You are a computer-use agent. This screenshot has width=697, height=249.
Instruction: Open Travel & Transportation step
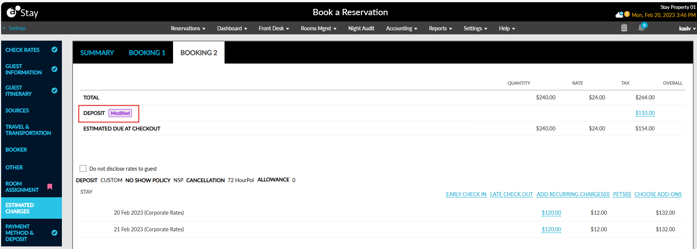coord(28,130)
